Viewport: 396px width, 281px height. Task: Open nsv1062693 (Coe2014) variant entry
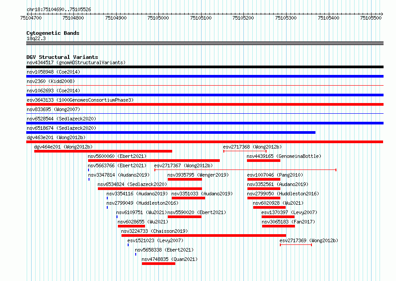click(53, 91)
